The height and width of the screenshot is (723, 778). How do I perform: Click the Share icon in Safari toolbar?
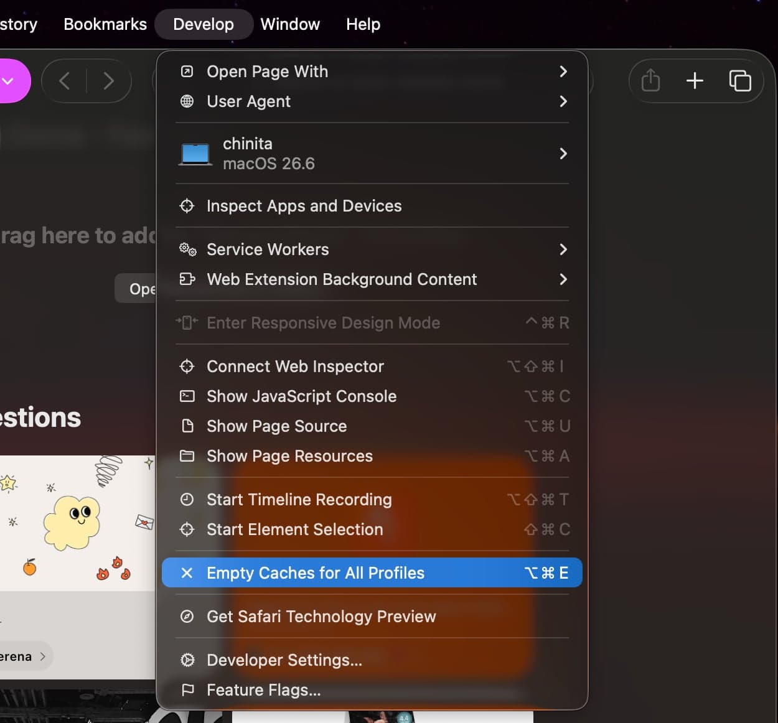pos(650,80)
